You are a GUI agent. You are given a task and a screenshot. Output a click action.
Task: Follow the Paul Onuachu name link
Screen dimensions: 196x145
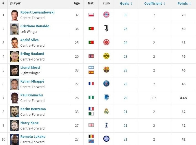coord(32,95)
